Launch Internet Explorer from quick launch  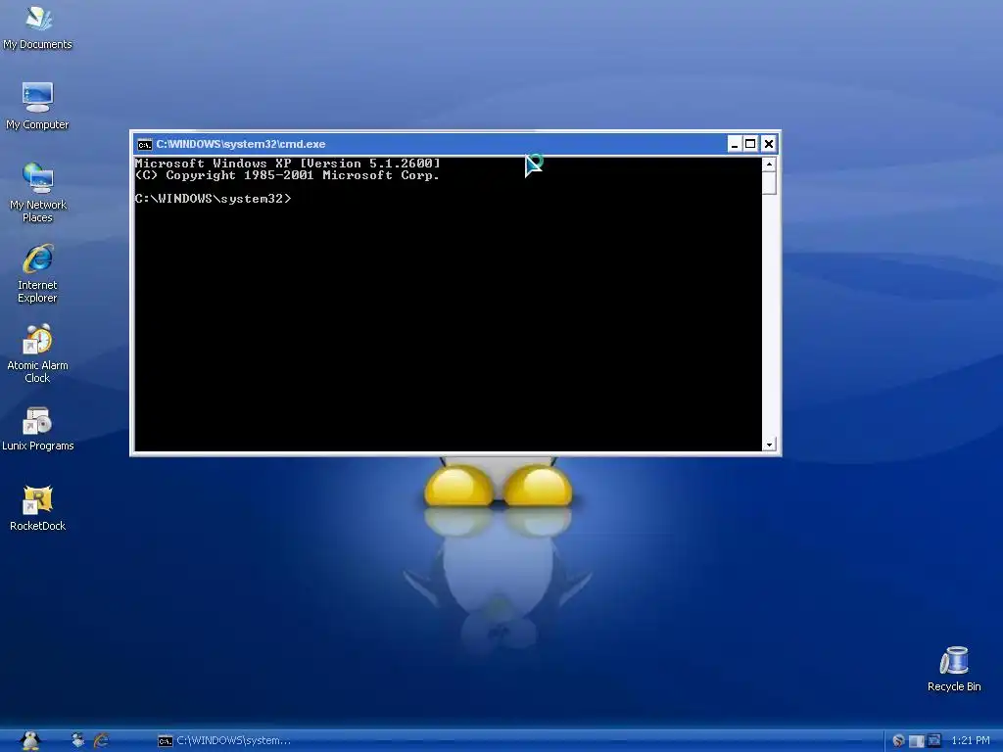pyautogui.click(x=101, y=740)
